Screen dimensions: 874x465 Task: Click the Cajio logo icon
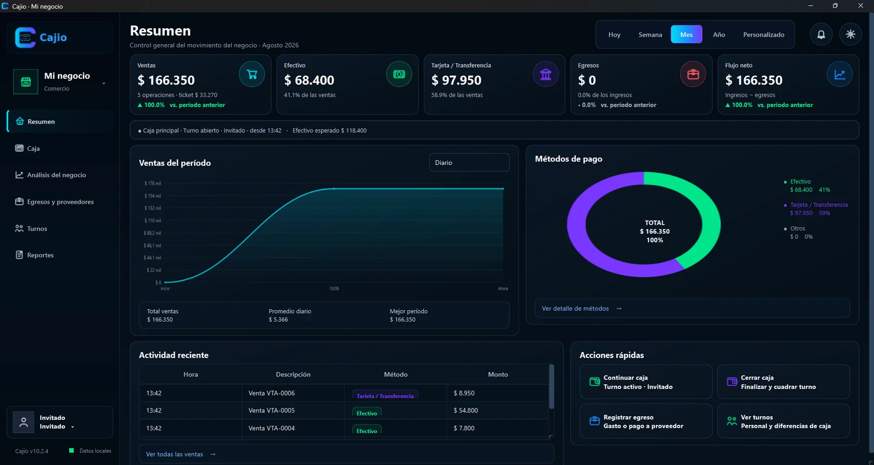point(25,38)
